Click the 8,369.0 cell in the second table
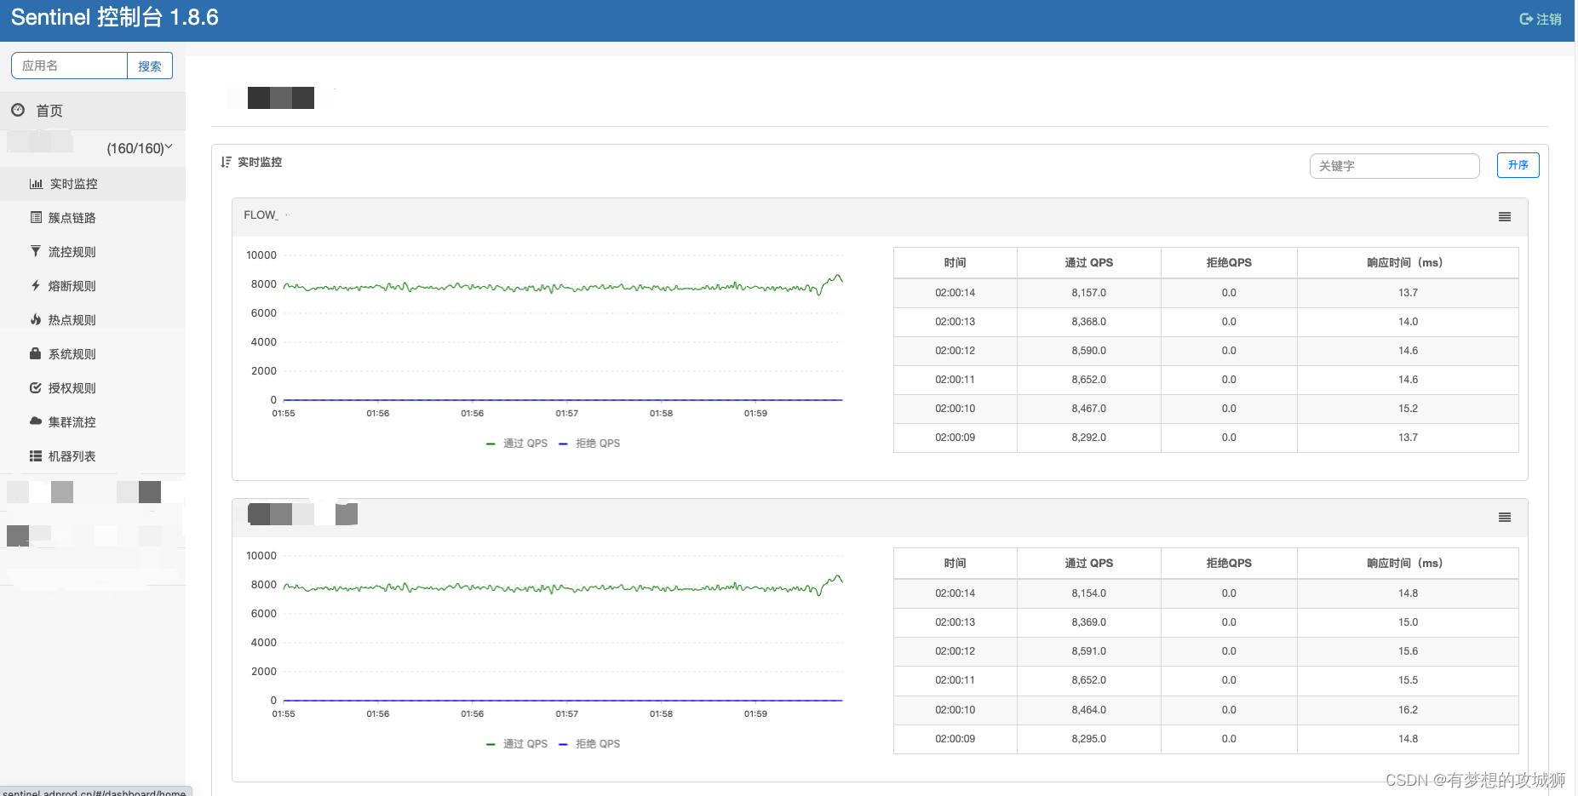Image resolution: width=1578 pixels, height=796 pixels. point(1088,622)
